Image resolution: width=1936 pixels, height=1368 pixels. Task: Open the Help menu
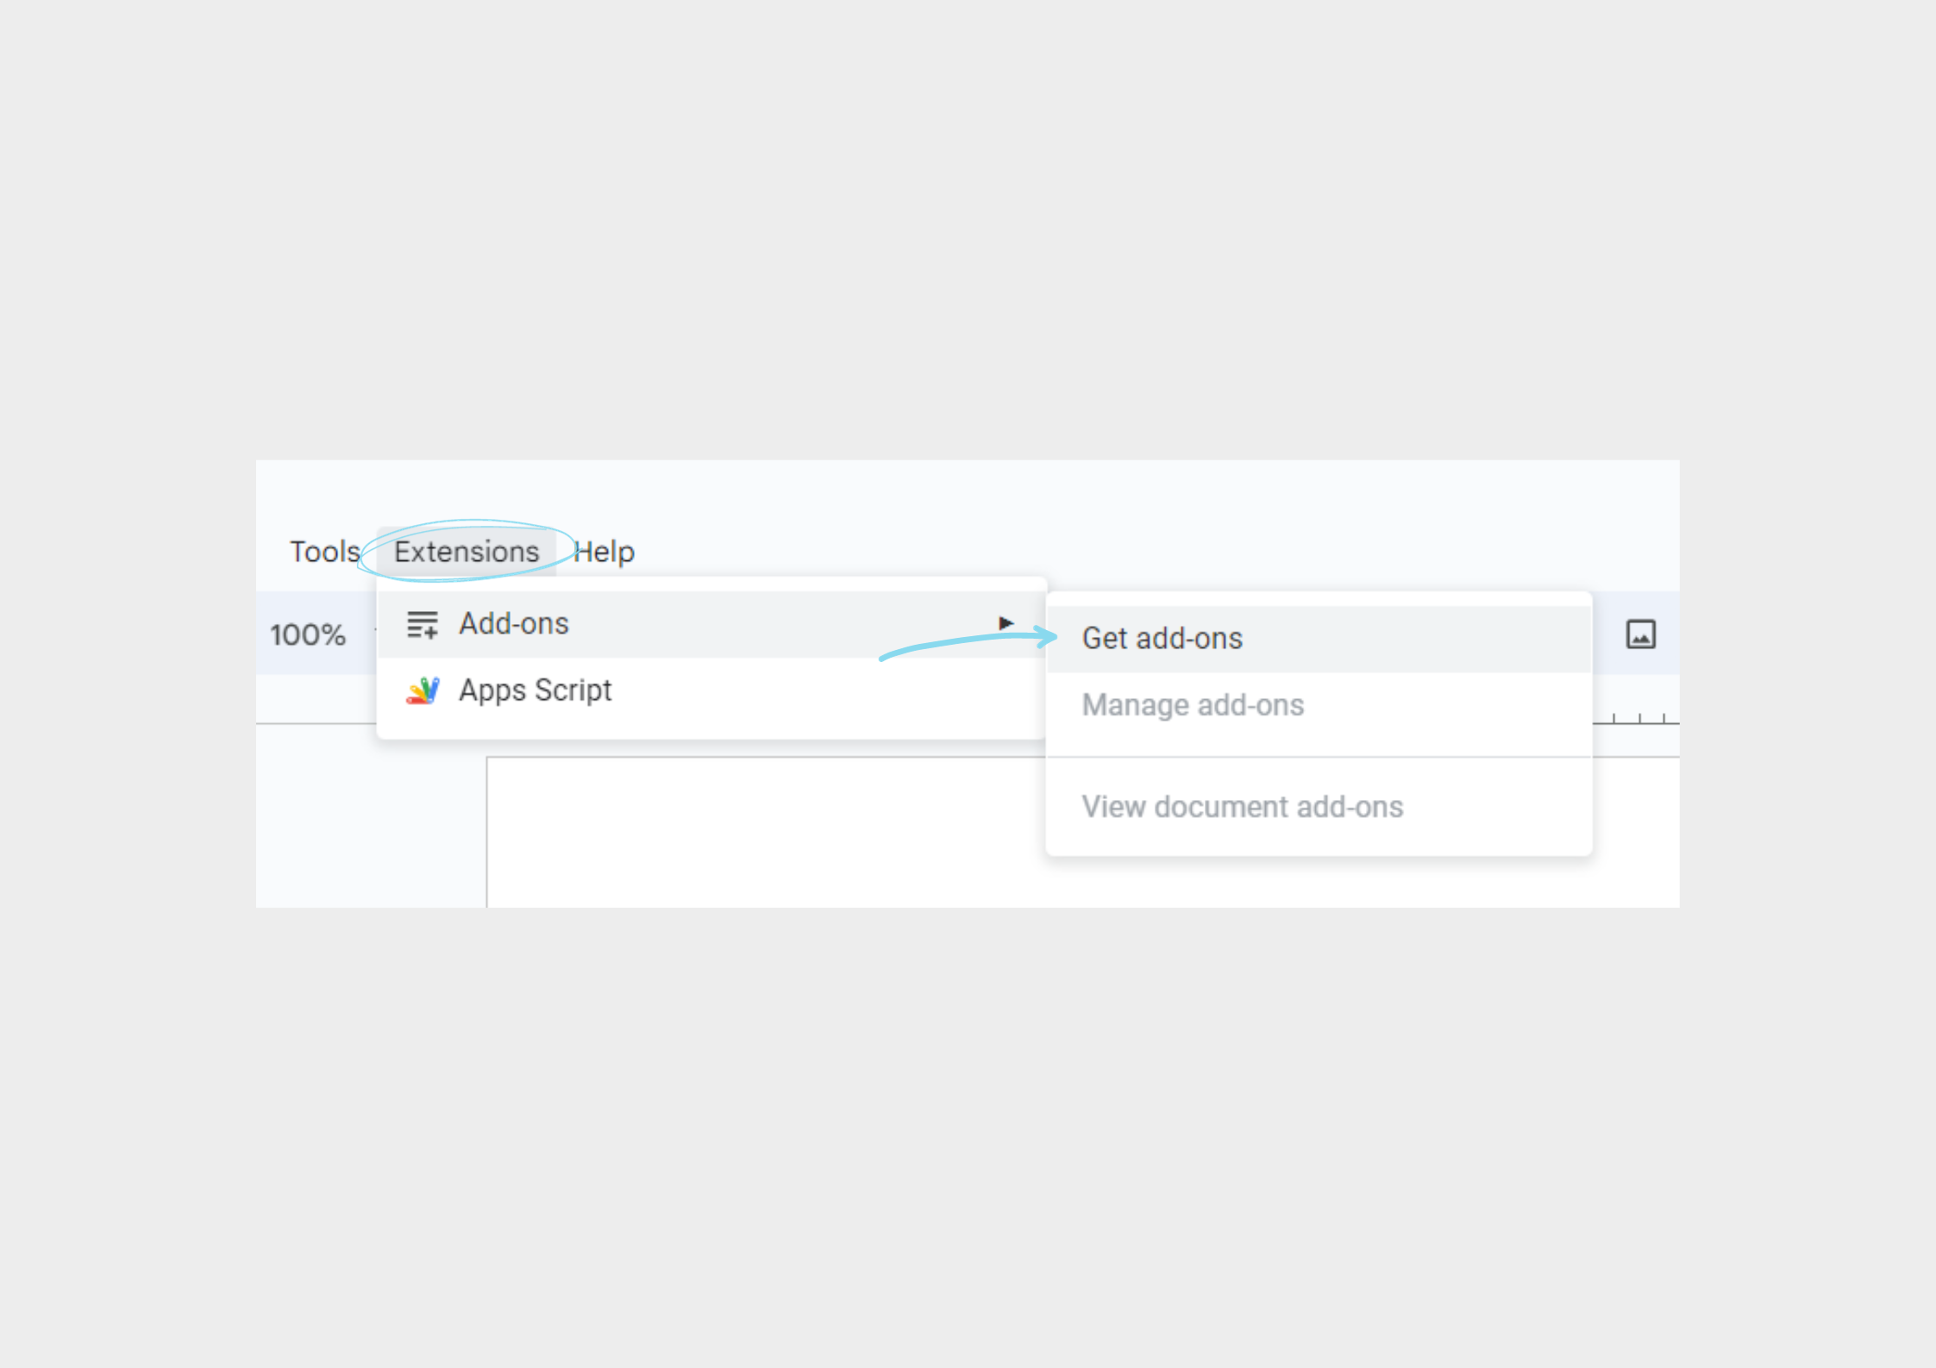pyautogui.click(x=605, y=552)
